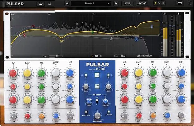194x126 pixels.
Task: Select red EQ node 1 on the graph
Action: click(33, 26)
